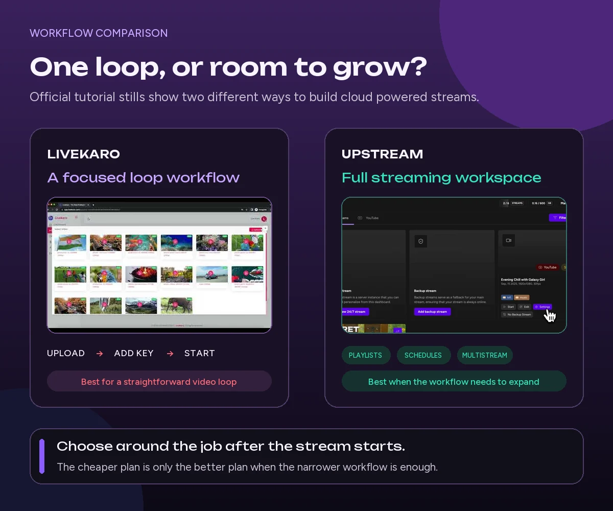The width and height of the screenshot is (613, 511).
Task: Click the Livekaro user avatar circle
Action: coord(264,219)
